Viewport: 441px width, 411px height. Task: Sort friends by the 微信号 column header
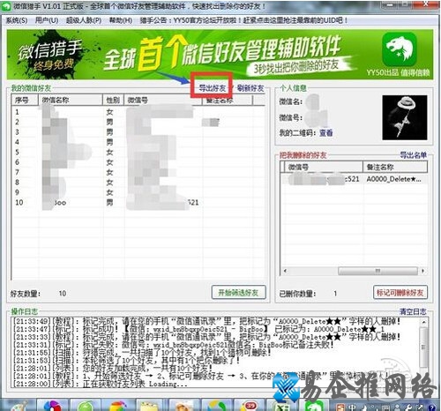pos(163,100)
